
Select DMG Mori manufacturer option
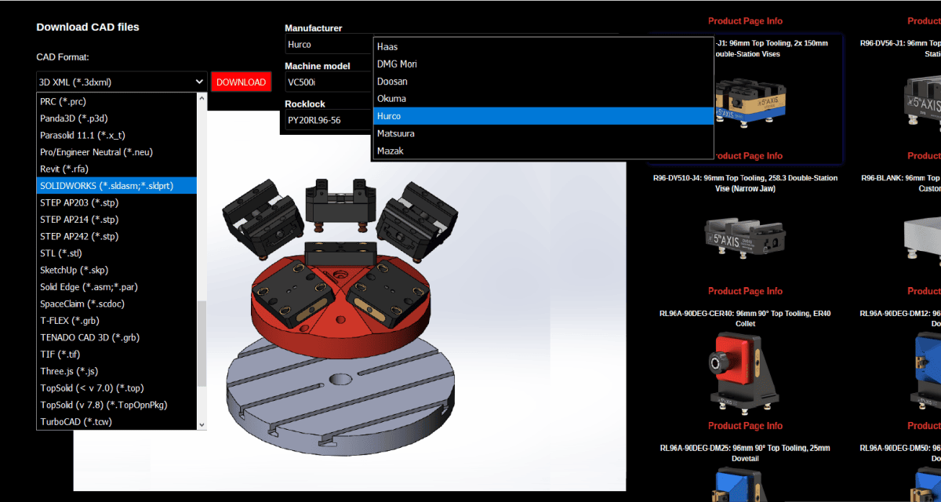[x=397, y=64]
